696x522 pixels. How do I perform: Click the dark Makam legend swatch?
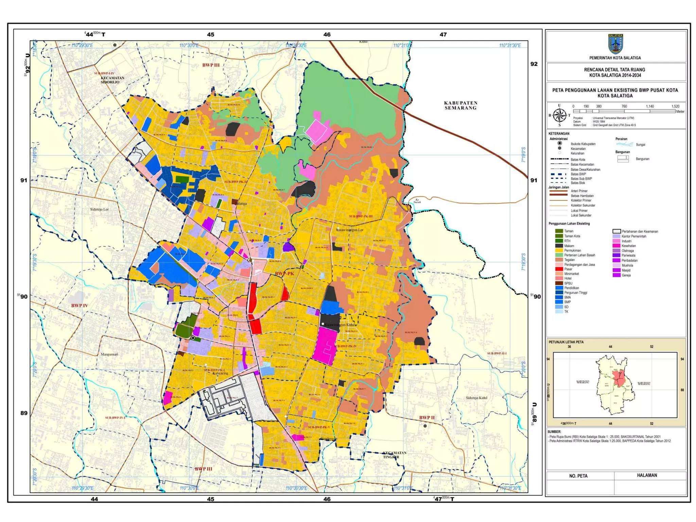(x=559, y=245)
